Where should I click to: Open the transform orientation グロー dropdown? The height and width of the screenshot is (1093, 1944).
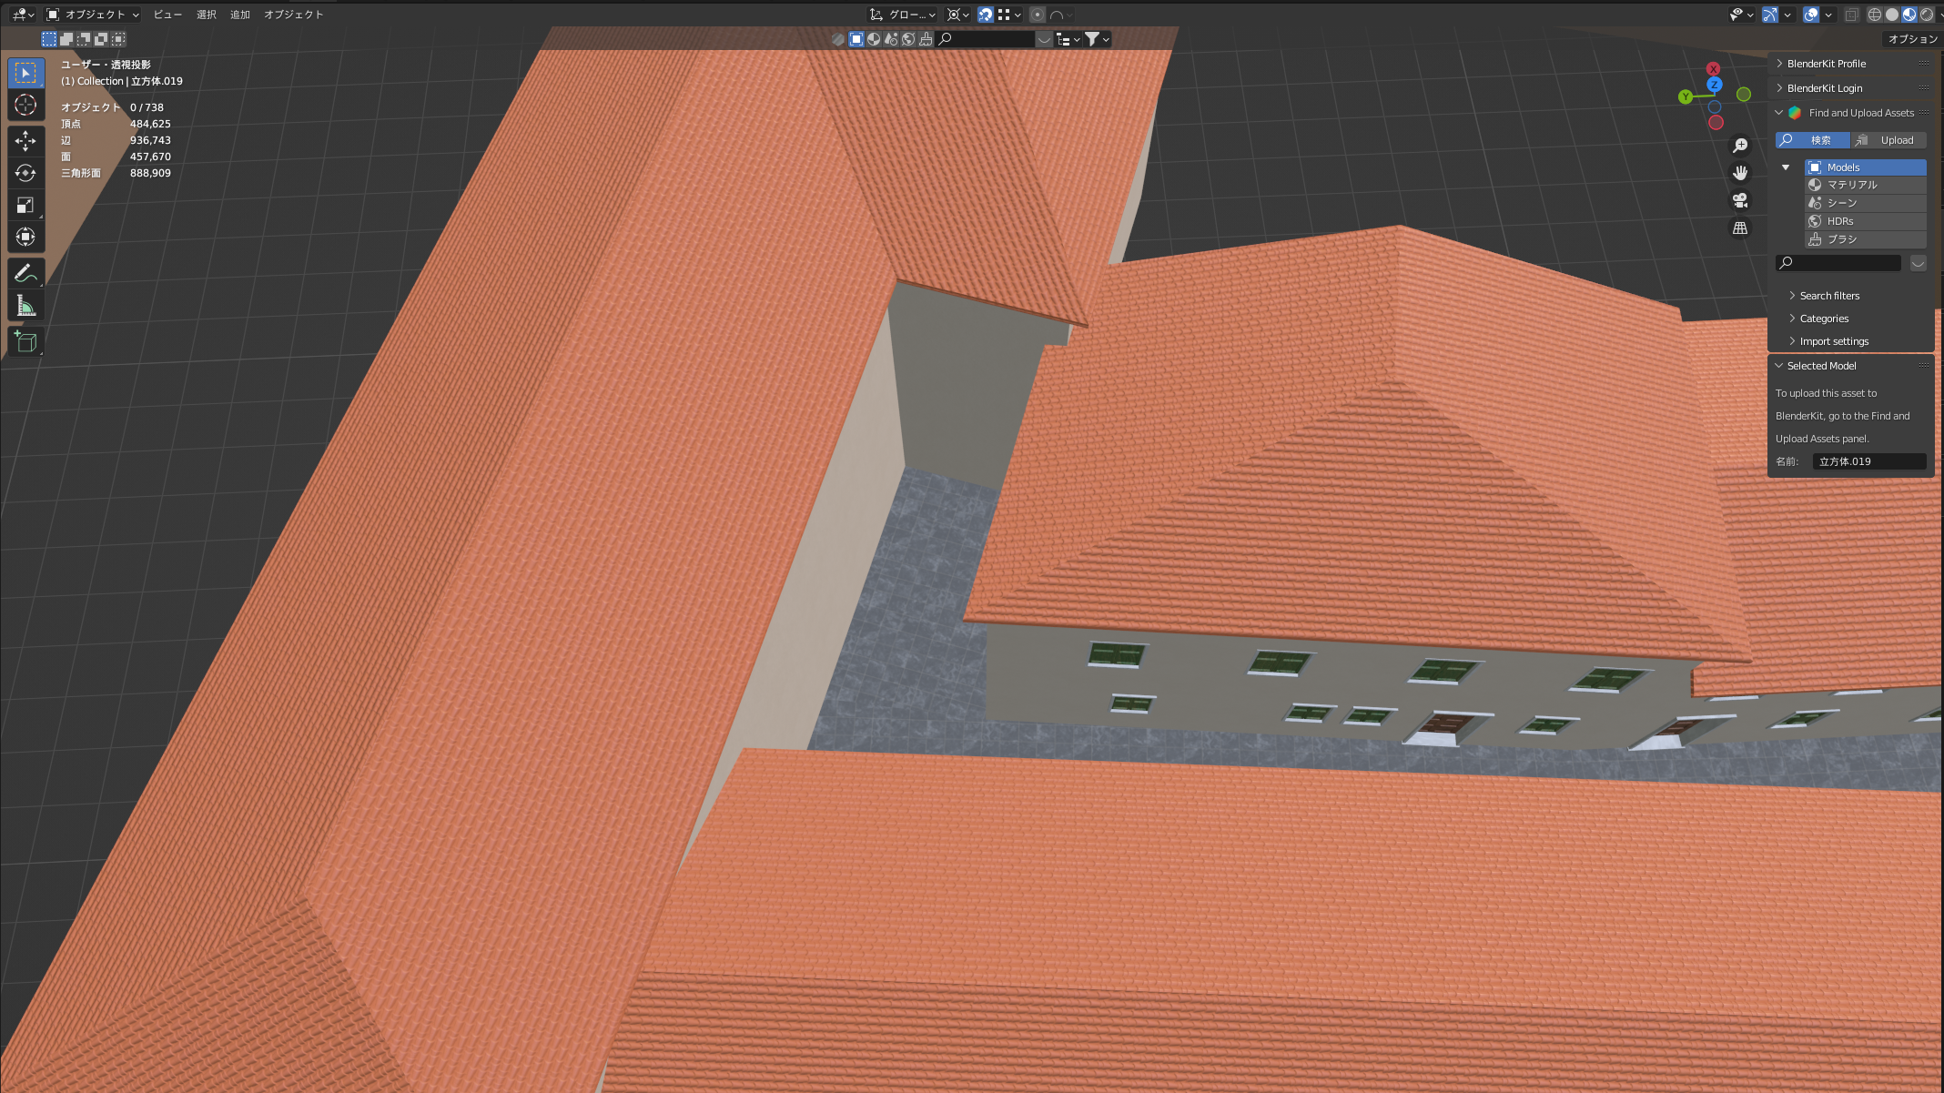pos(903,15)
